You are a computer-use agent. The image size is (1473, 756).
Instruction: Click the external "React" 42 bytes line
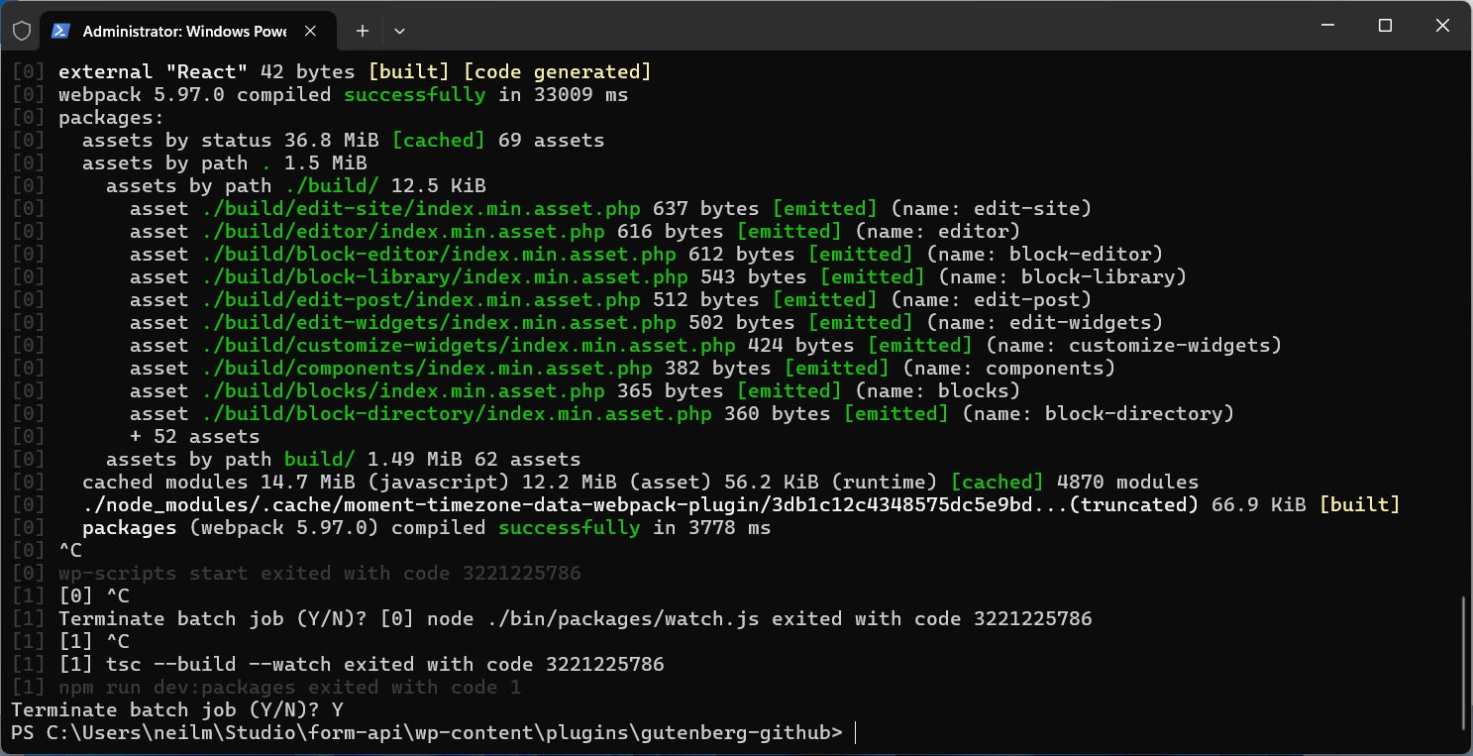(355, 72)
